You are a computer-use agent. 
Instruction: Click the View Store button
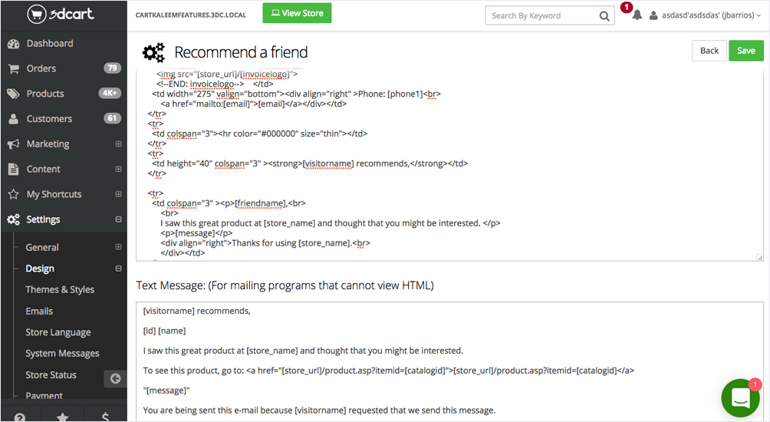pos(297,14)
